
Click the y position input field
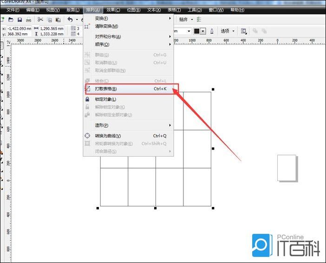click(19, 34)
